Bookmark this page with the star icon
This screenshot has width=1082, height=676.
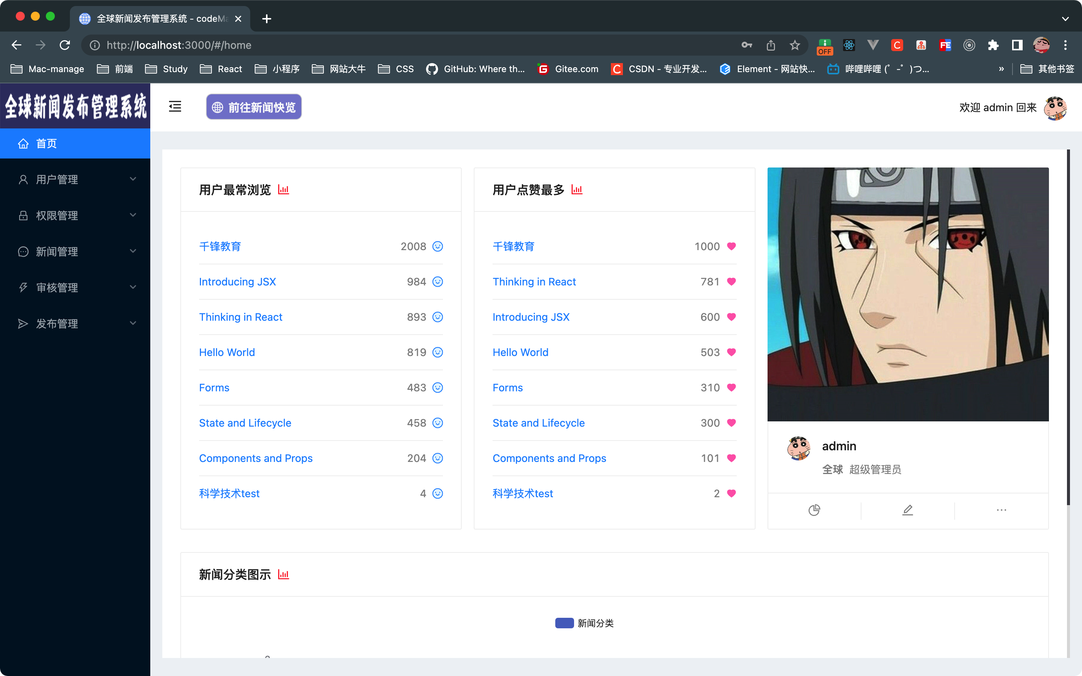tap(795, 45)
